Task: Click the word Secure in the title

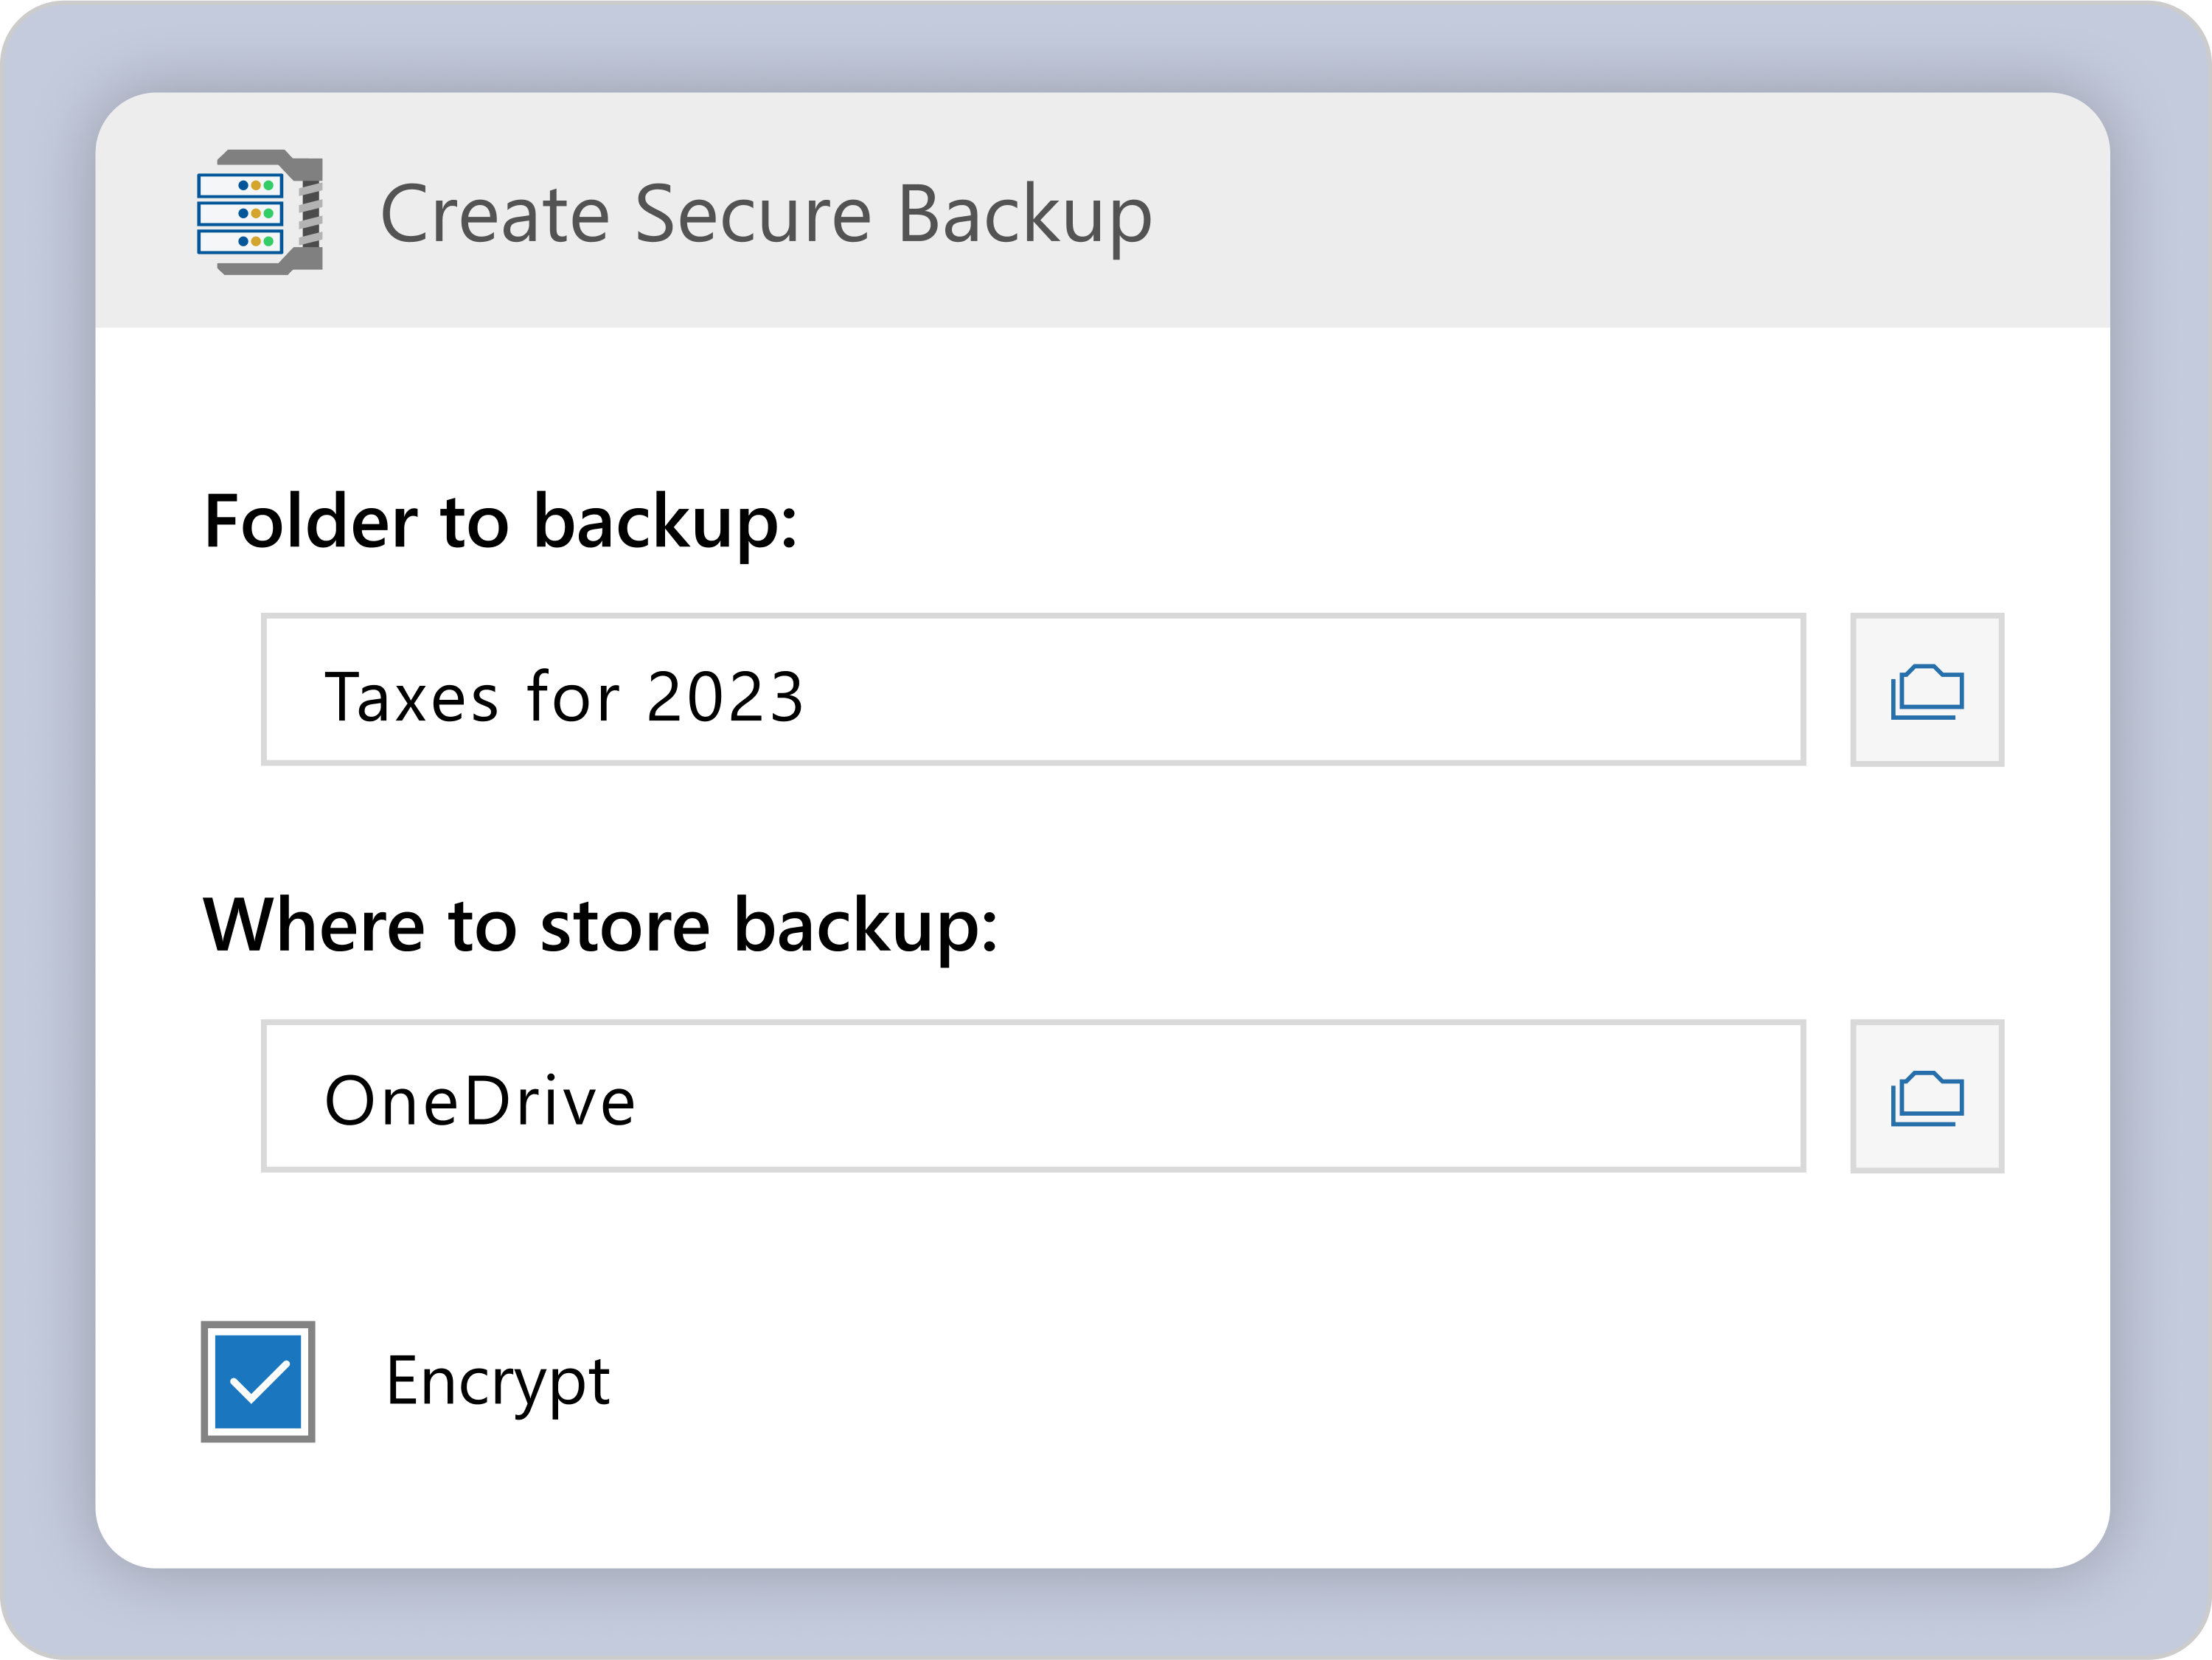Action: [x=752, y=214]
